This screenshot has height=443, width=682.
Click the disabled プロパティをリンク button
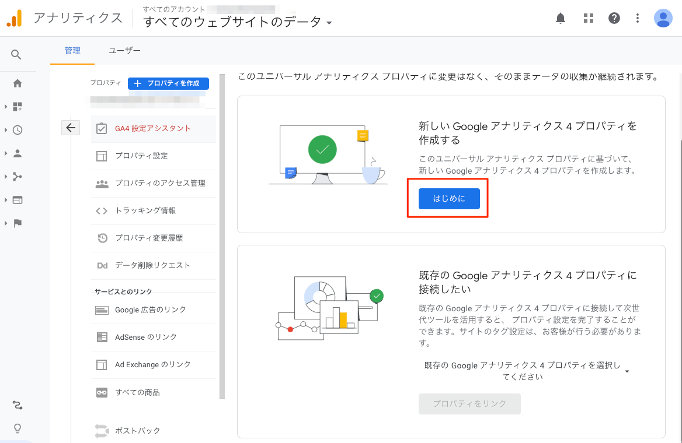[469, 404]
